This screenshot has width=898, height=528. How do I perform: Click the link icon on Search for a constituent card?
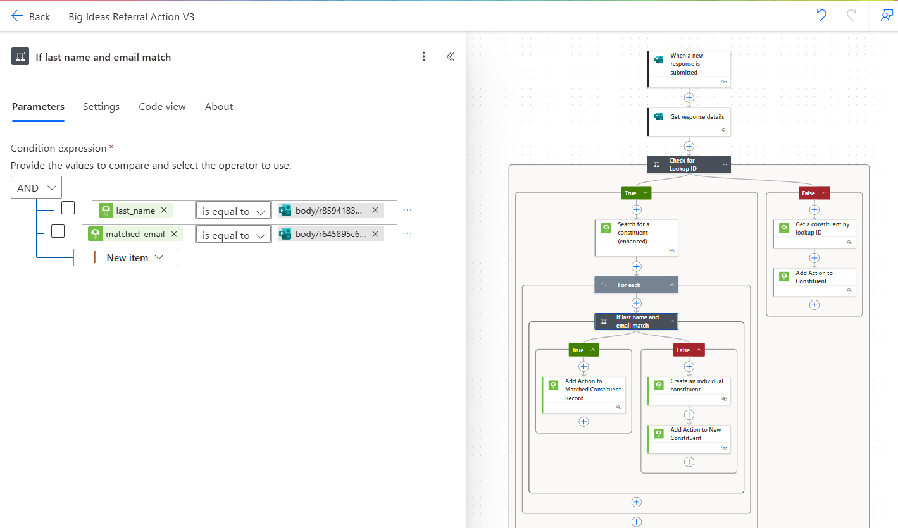(671, 250)
